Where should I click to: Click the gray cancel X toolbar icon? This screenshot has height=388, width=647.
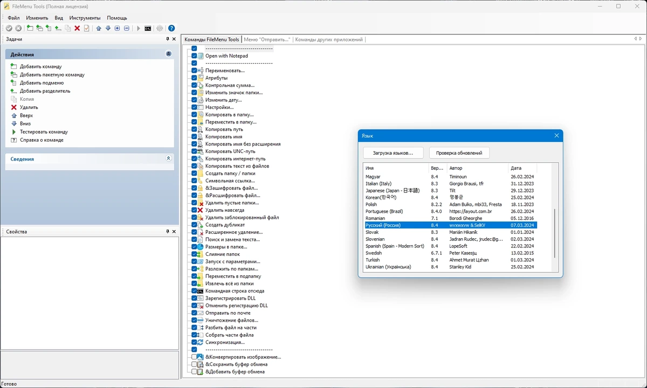[x=18, y=28]
